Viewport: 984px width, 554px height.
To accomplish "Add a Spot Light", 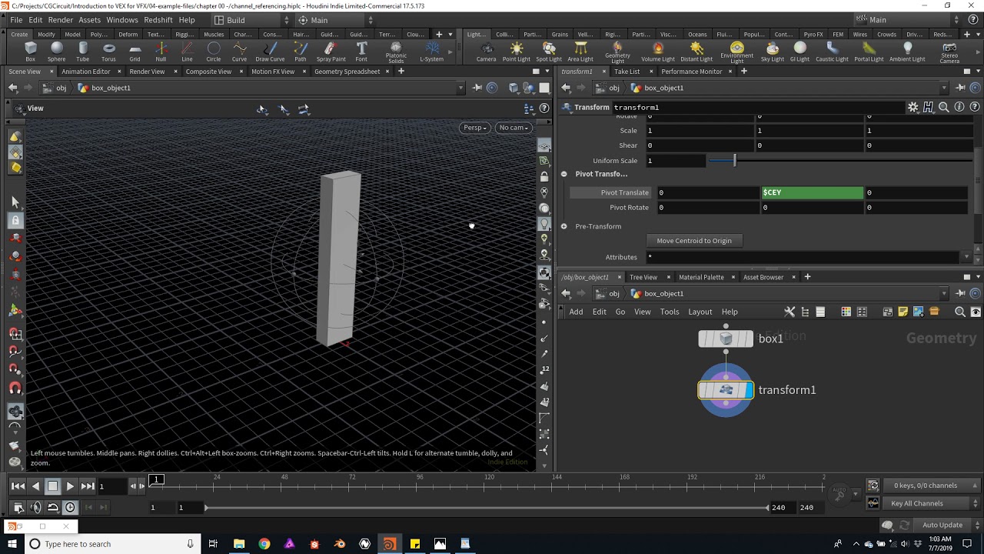I will pos(549,52).
